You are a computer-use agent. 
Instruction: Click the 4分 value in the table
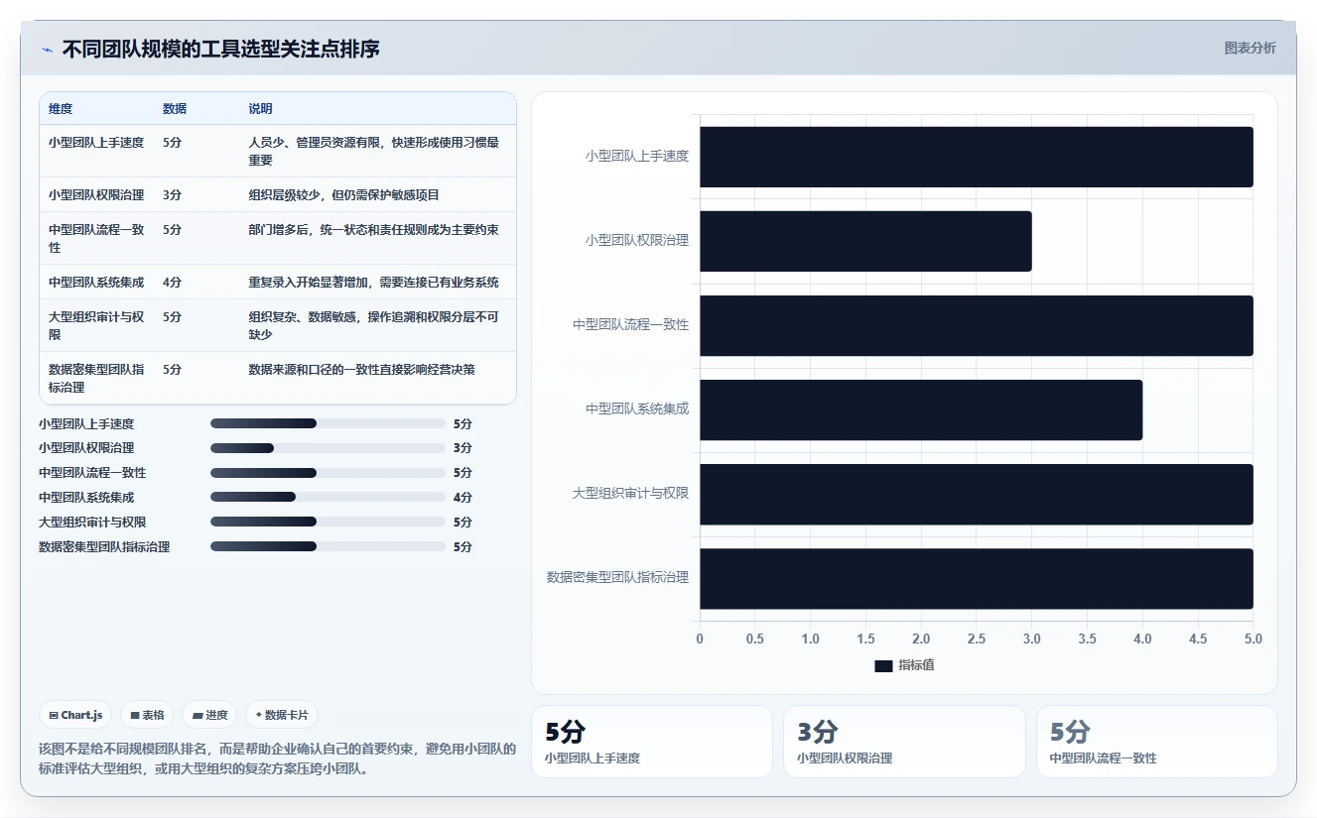[x=172, y=283]
